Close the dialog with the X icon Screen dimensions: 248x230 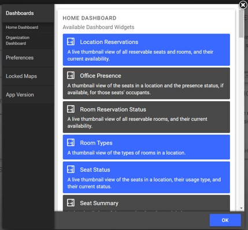[243, 5]
